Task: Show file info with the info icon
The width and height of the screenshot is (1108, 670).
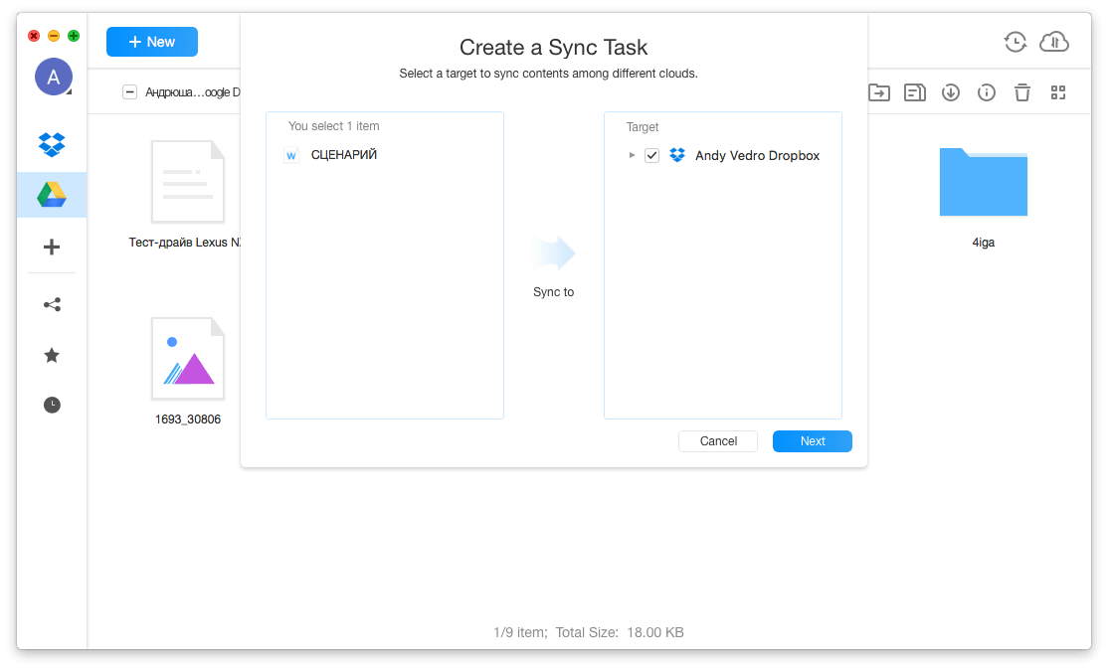Action: [x=986, y=92]
